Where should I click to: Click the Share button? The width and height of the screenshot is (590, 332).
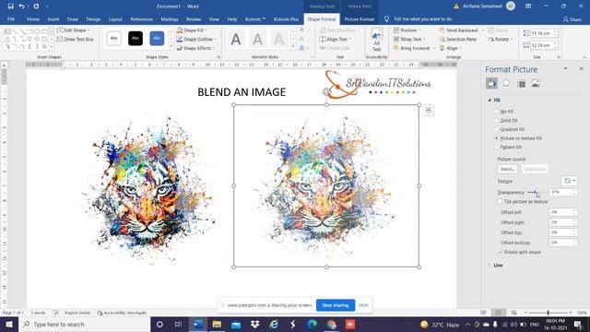[x=572, y=19]
